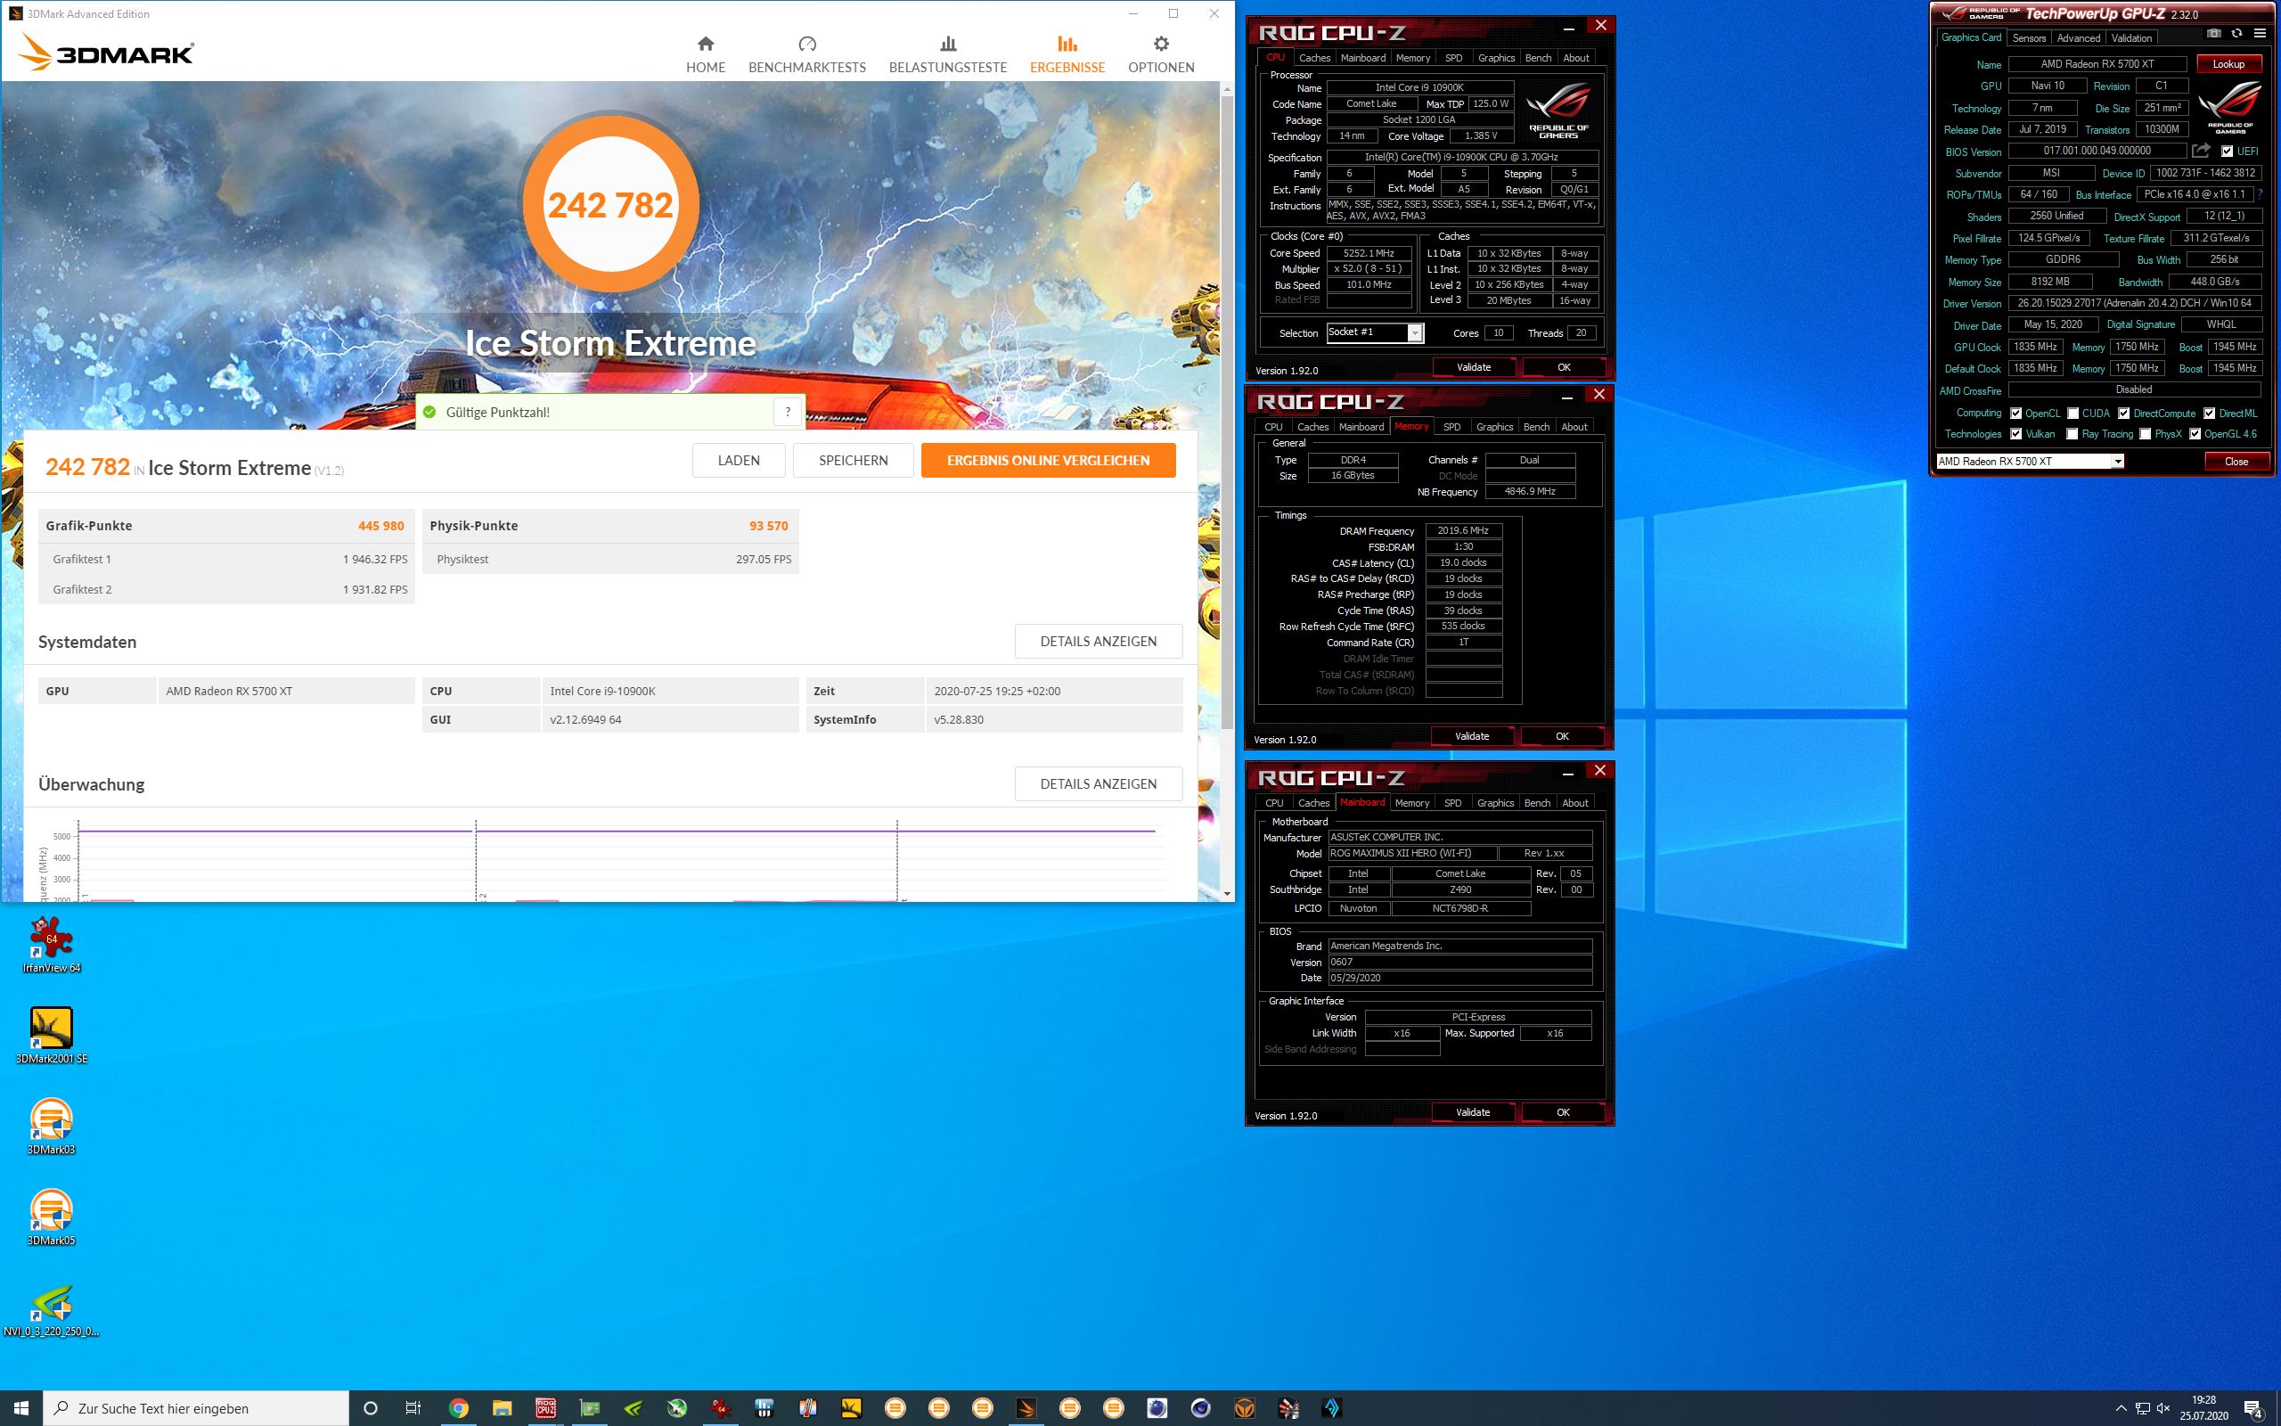Click the taskbar search box
Screen dimensions: 2281x1426
pos(196,1408)
